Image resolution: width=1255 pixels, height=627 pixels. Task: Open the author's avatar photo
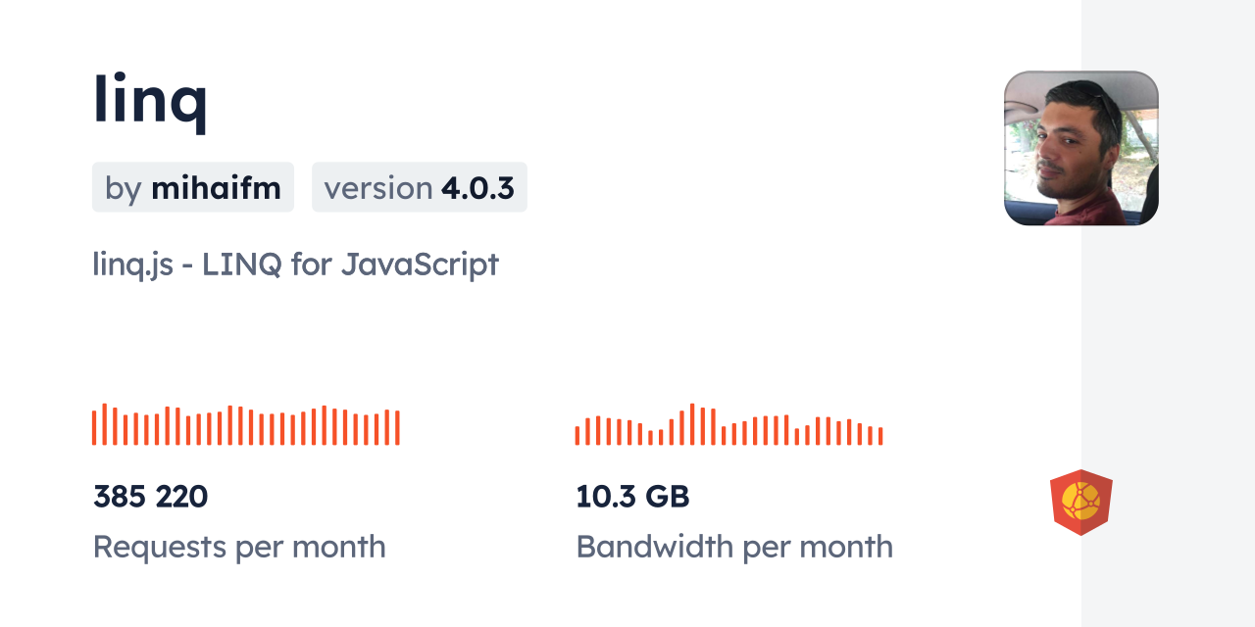coord(1080,148)
